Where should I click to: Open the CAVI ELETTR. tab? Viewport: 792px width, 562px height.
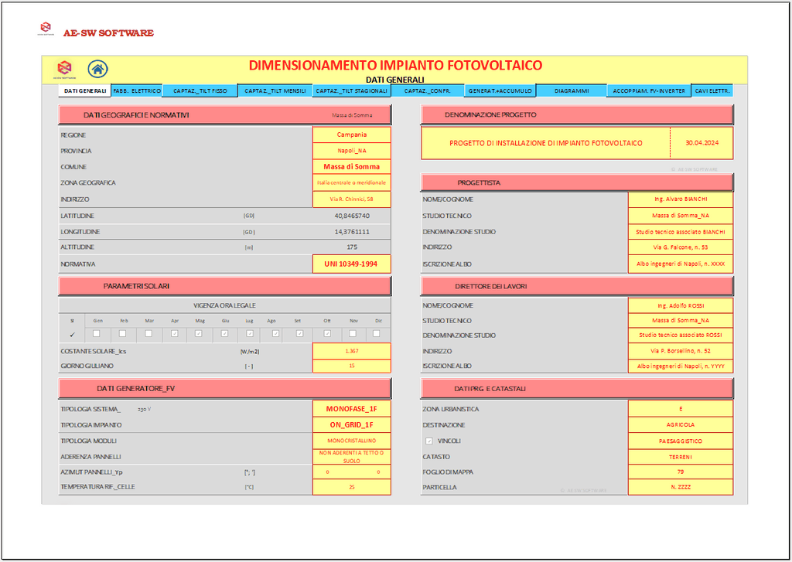[712, 90]
